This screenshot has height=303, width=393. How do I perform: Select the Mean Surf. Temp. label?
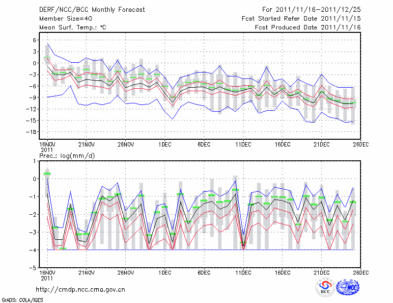point(73,27)
